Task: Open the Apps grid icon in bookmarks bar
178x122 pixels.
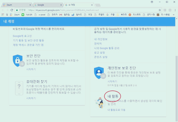Action: click(x=3, y=15)
